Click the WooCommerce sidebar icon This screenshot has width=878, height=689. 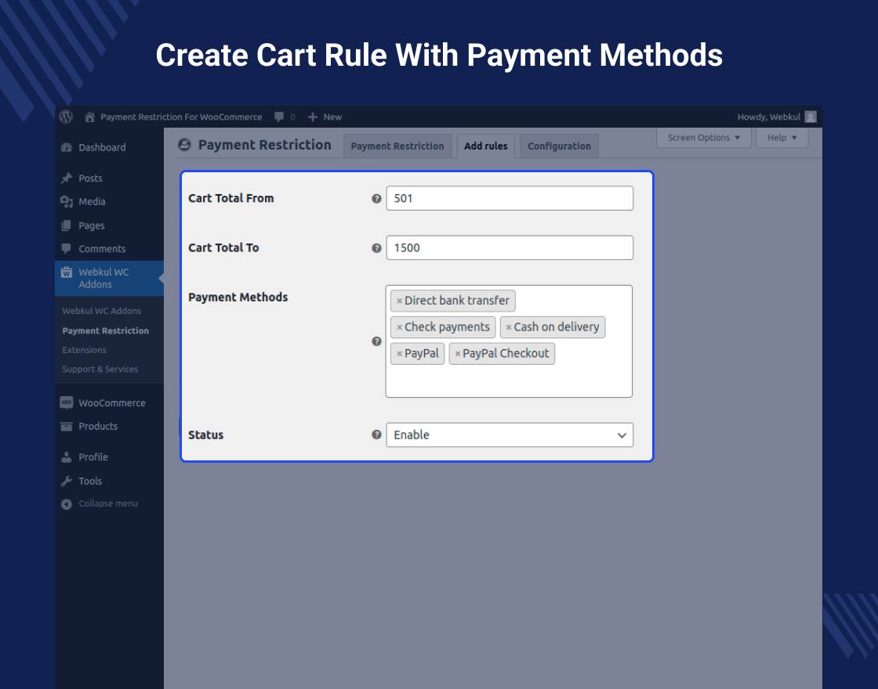(67, 402)
